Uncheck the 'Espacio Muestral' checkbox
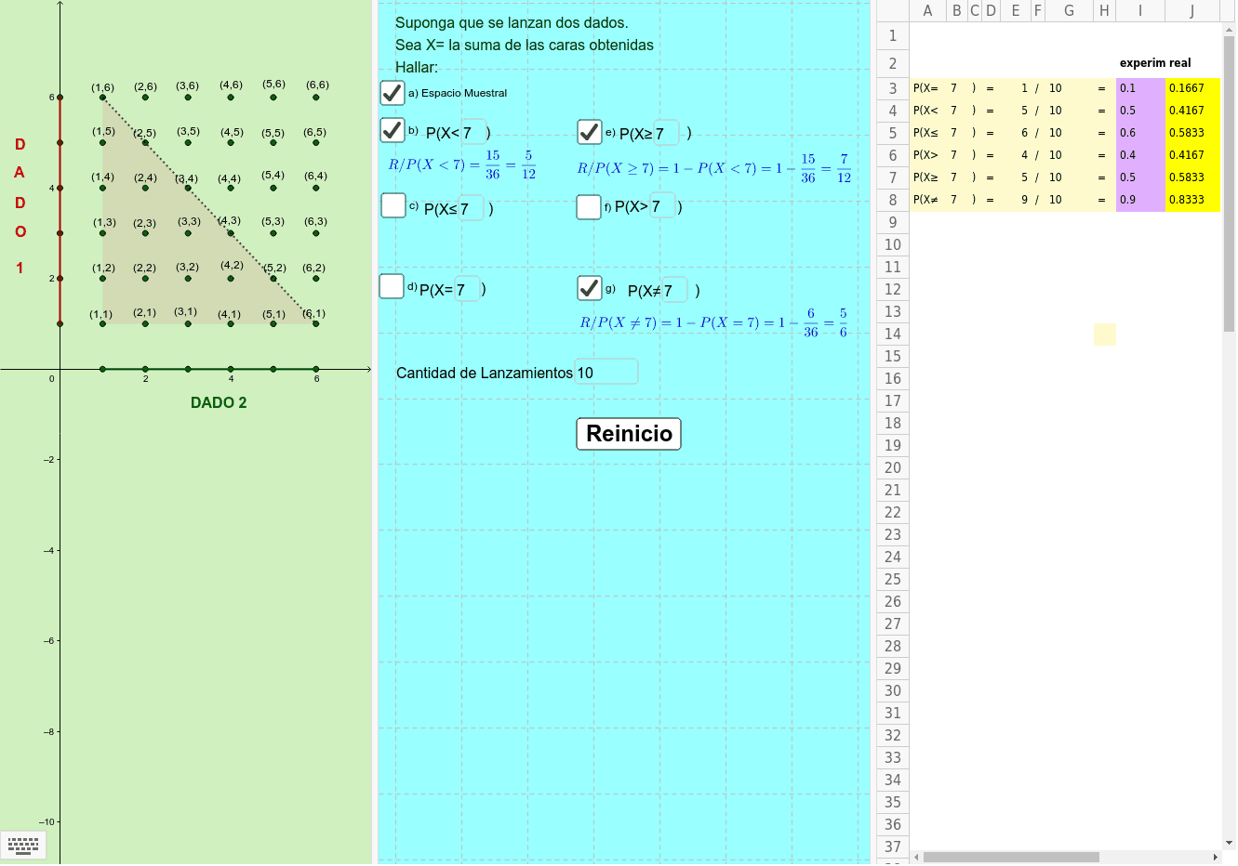The height and width of the screenshot is (866, 1238). (392, 92)
